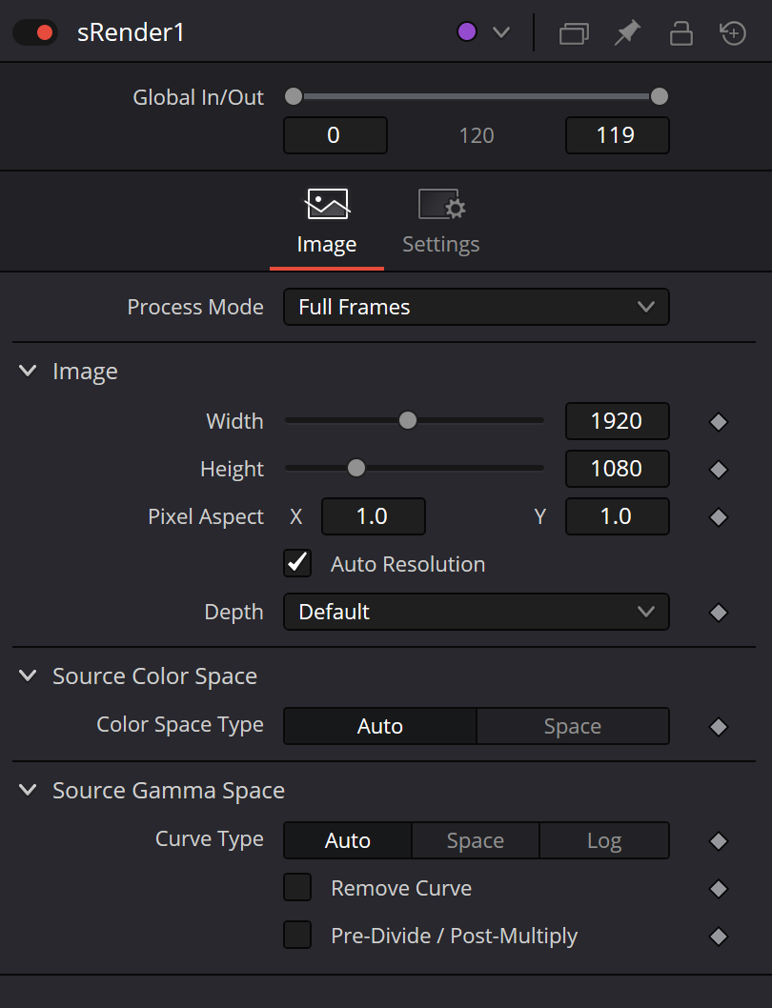Click the Width keyframe diamond

click(719, 422)
